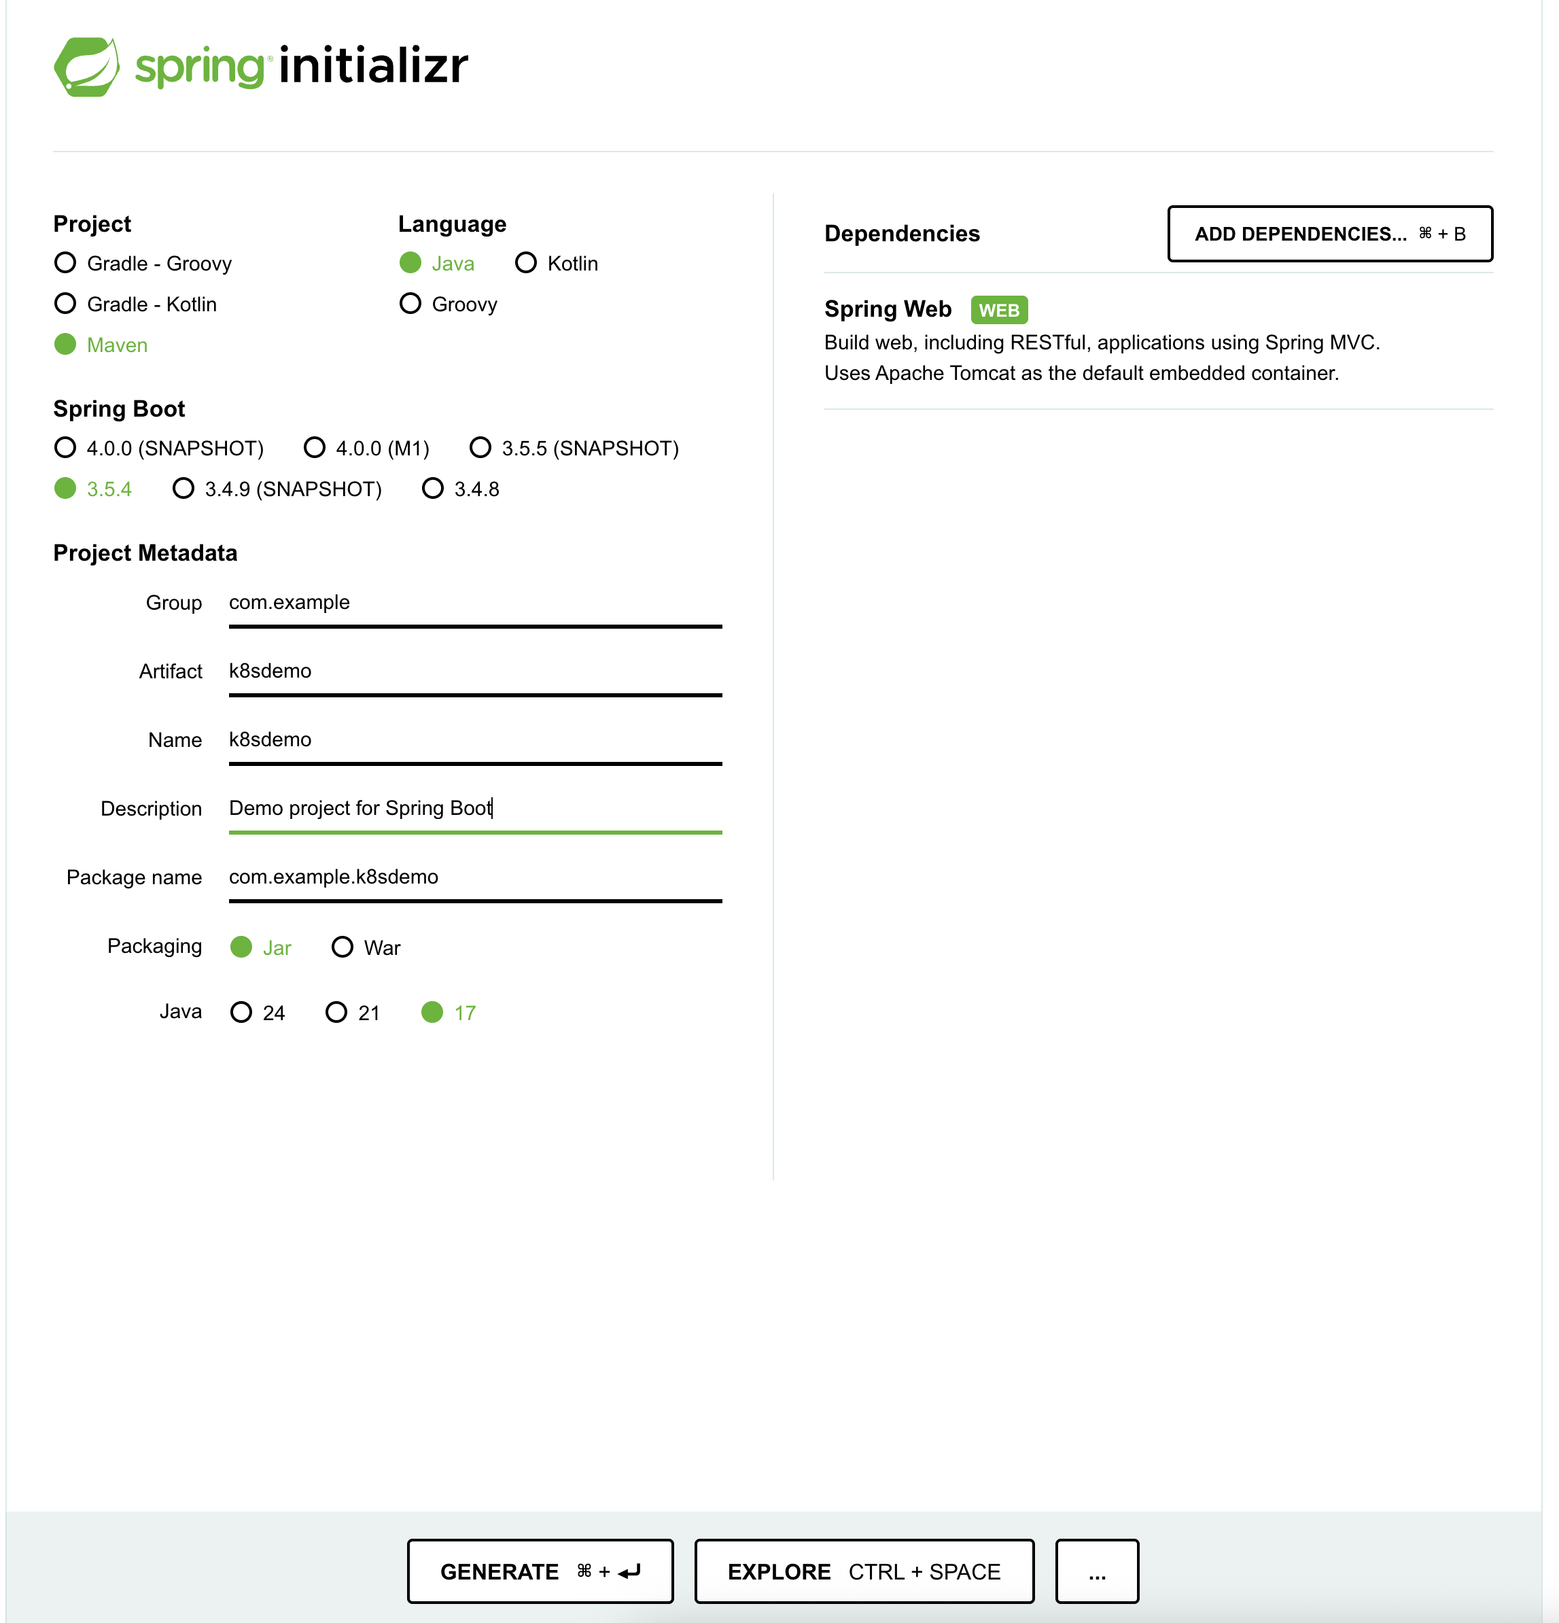Image resolution: width=1559 pixels, height=1623 pixels.
Task: Click the Spring Boot section heading
Action: [x=119, y=409]
